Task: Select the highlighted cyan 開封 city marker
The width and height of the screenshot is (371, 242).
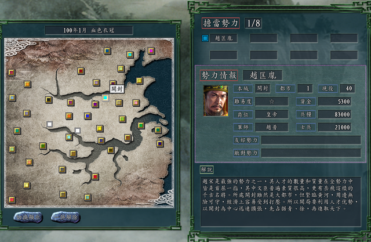Action: (x=106, y=97)
